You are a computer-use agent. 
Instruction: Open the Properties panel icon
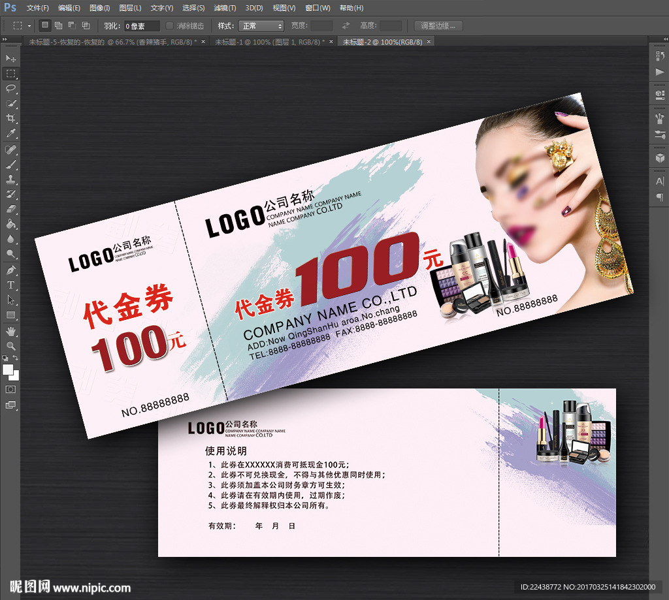[x=660, y=95]
